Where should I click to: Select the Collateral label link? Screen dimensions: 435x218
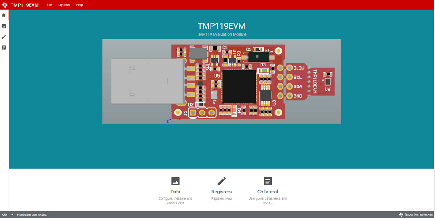(x=268, y=192)
